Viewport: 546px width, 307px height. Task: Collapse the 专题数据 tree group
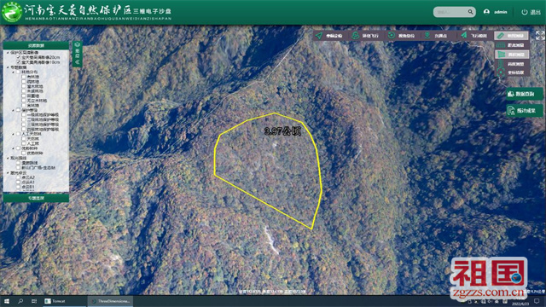pos(8,67)
